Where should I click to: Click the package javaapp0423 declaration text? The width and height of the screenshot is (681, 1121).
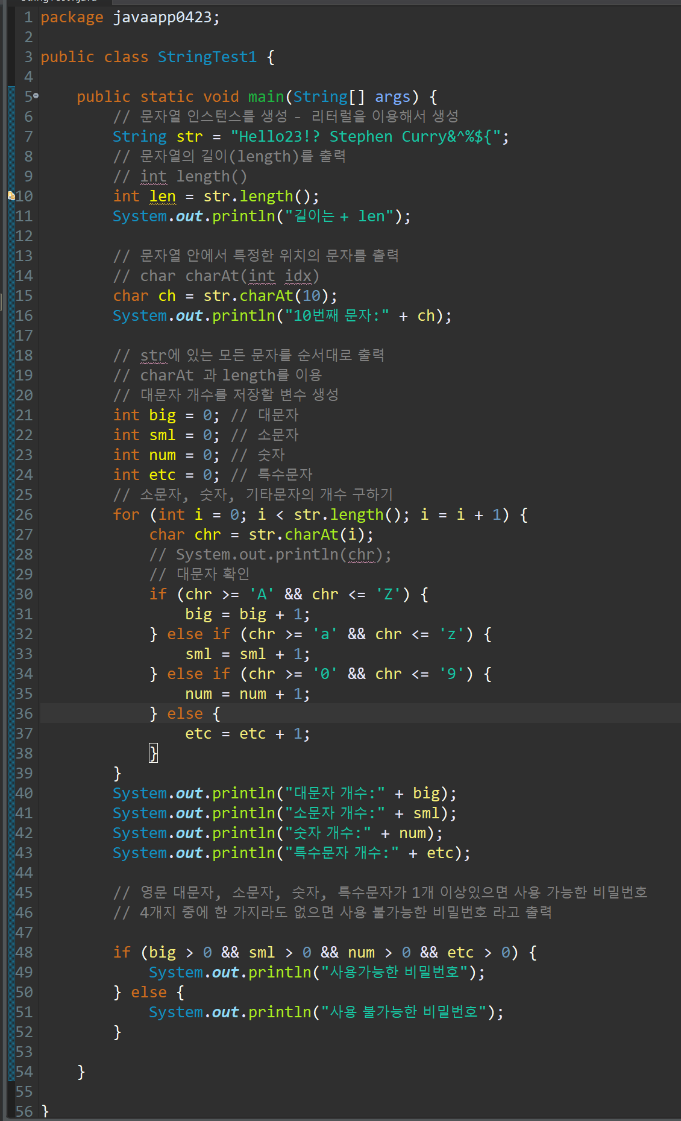tap(130, 17)
